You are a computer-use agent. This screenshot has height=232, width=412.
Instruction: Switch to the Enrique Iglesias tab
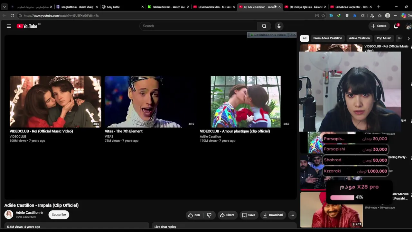pos(305,7)
